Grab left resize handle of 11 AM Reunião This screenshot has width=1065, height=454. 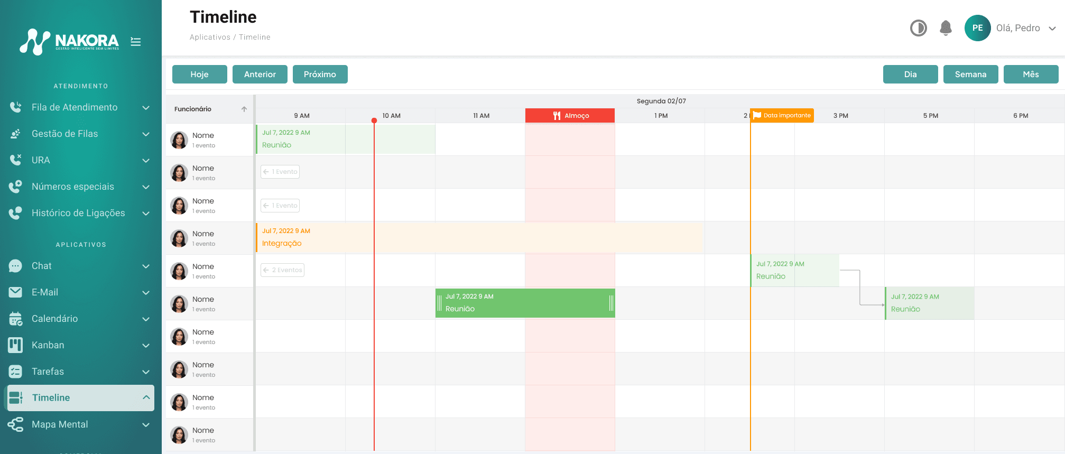439,303
